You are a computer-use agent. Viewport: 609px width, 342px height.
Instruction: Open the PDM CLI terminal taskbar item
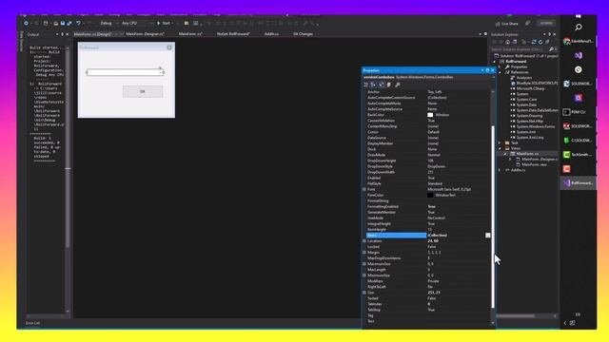pos(578,112)
